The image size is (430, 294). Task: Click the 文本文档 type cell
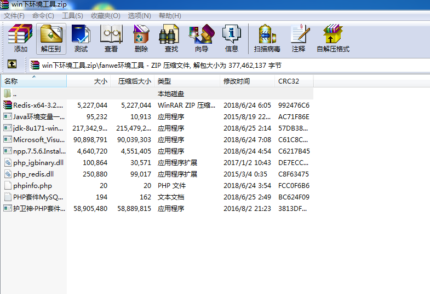[x=170, y=197]
